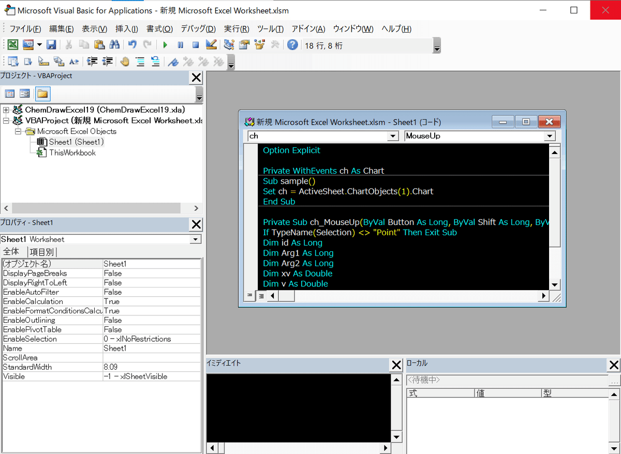Viewport: 621px width, 454px height.
Task: Click the Paste clipboard icon
Action: click(99, 45)
